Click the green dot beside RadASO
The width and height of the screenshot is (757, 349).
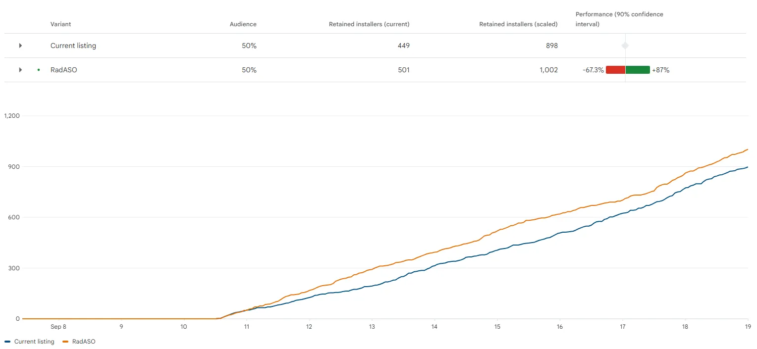tap(39, 70)
